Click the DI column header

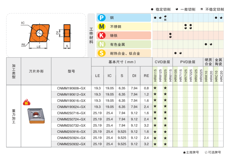(134, 76)
